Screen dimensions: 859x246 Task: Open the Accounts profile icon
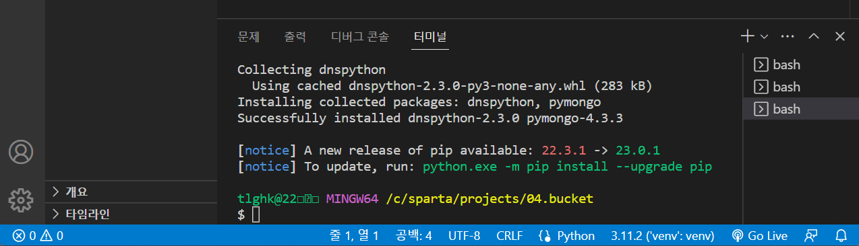pos(21,152)
